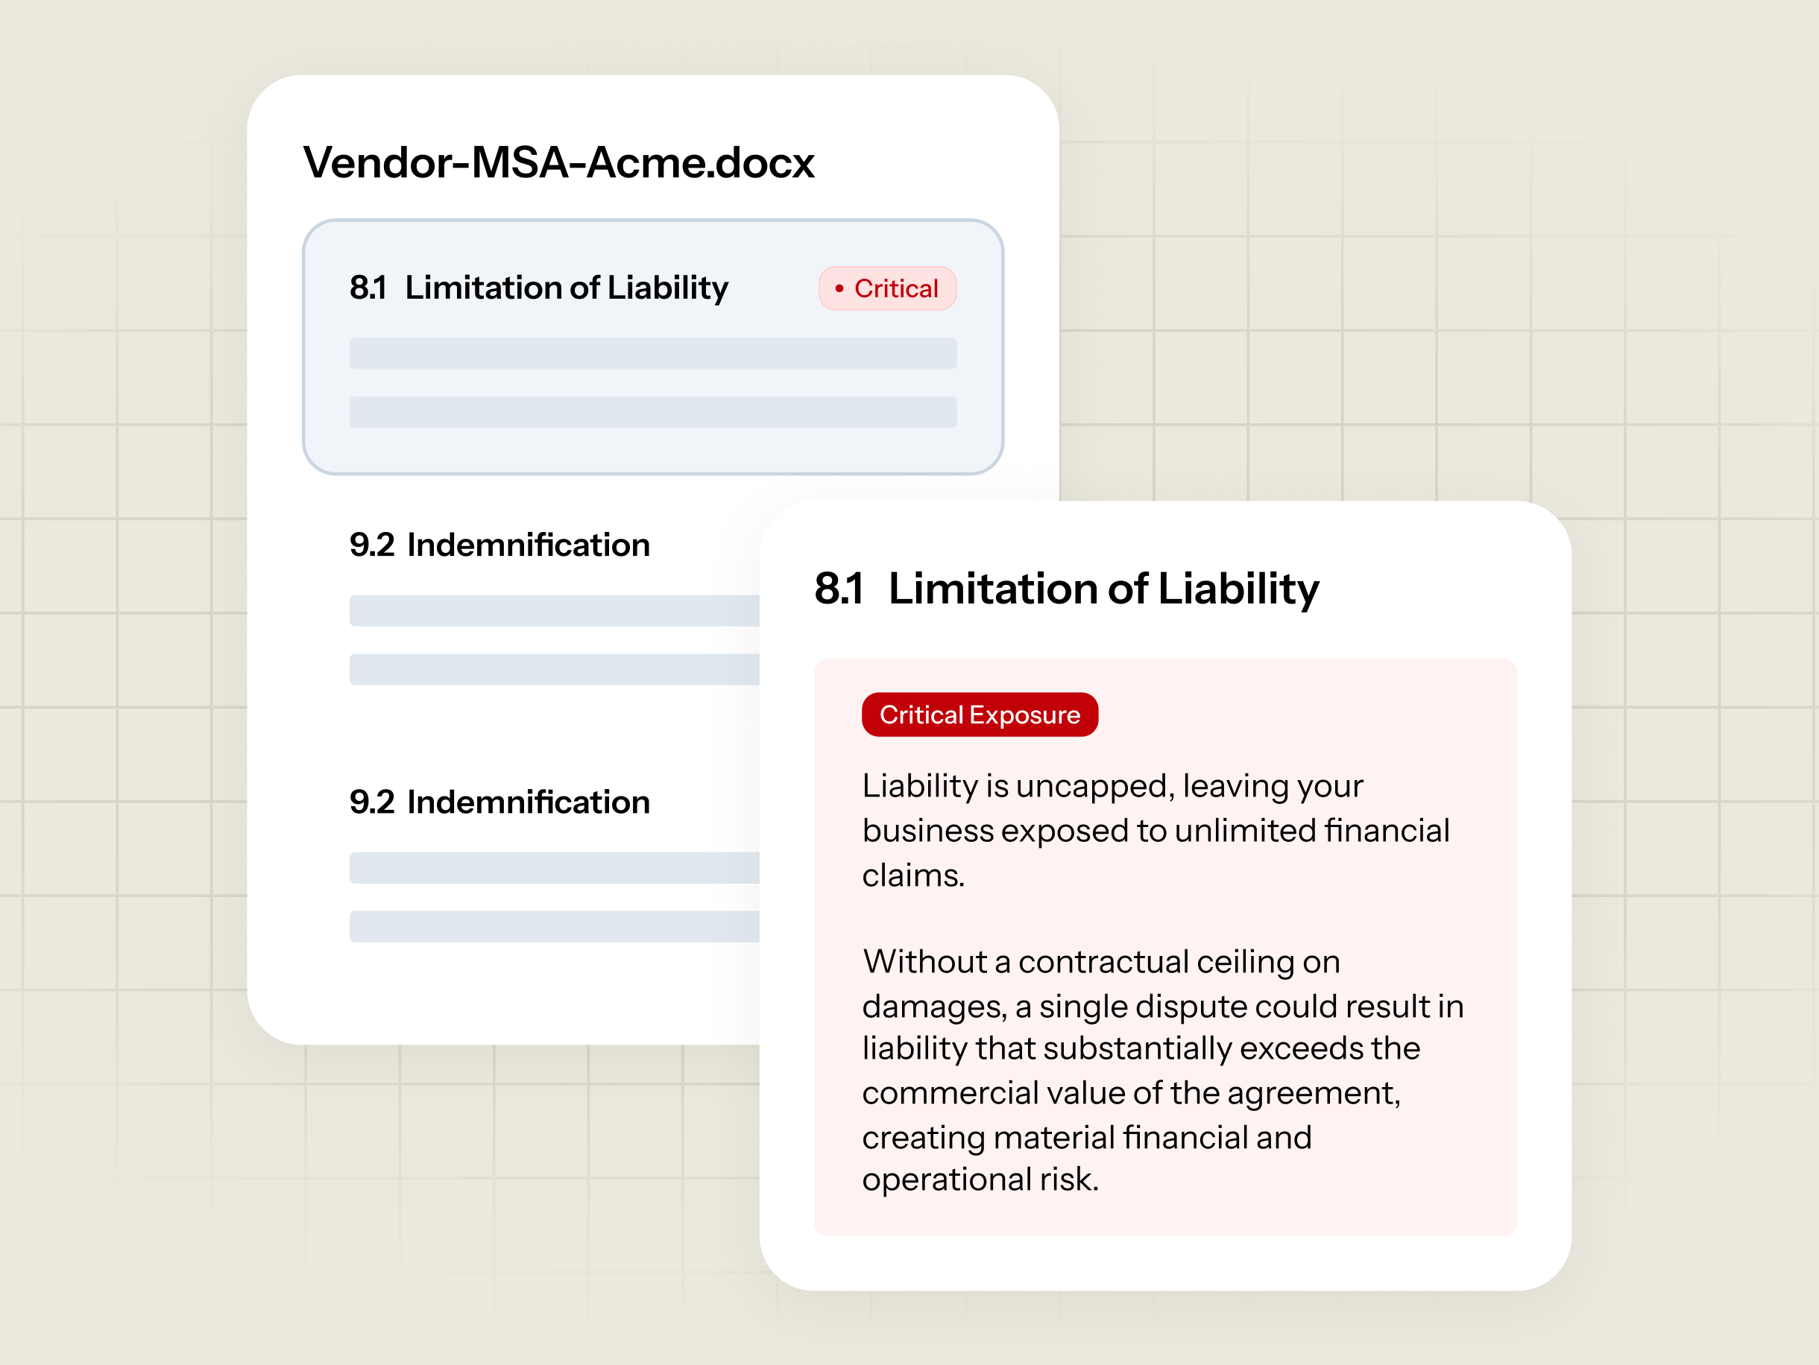1819x1365 pixels.
Task: Click the pink Critical Exposure explanation panel
Action: [x=1165, y=947]
